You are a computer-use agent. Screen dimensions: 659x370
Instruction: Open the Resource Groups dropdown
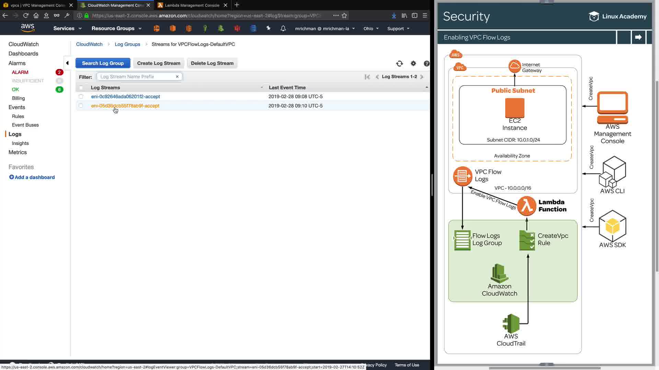pyautogui.click(x=116, y=28)
